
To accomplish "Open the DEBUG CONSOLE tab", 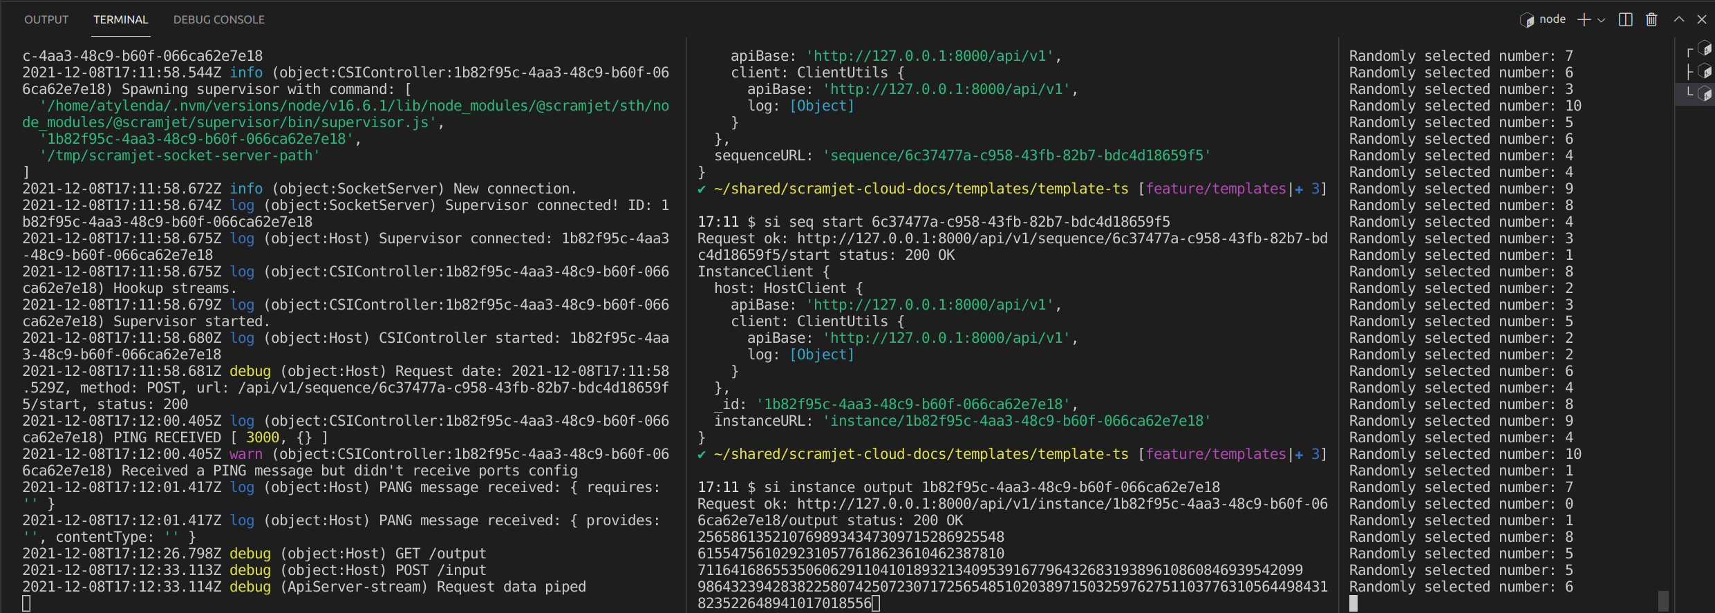I will (x=218, y=19).
